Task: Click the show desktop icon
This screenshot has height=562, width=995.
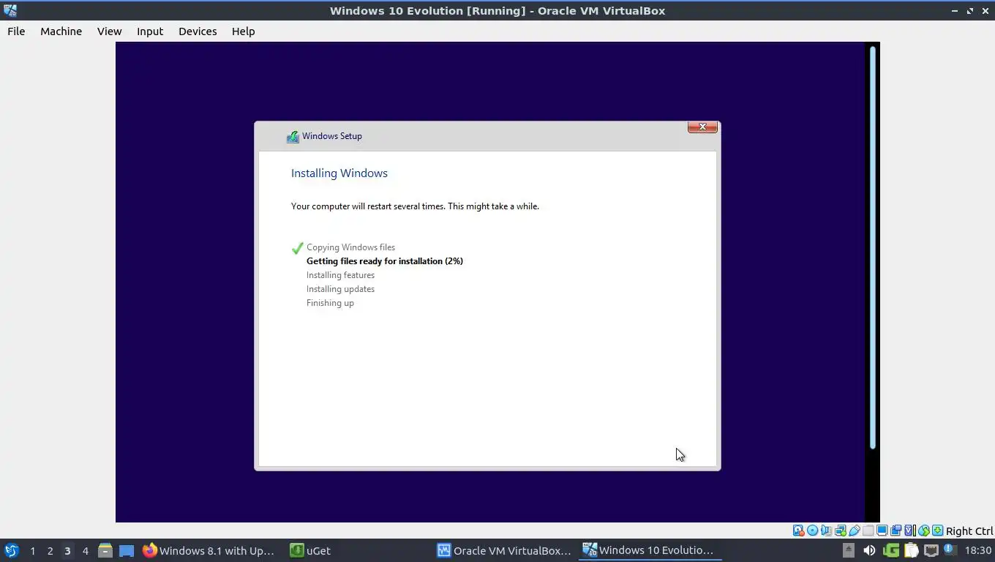Action: point(127,550)
